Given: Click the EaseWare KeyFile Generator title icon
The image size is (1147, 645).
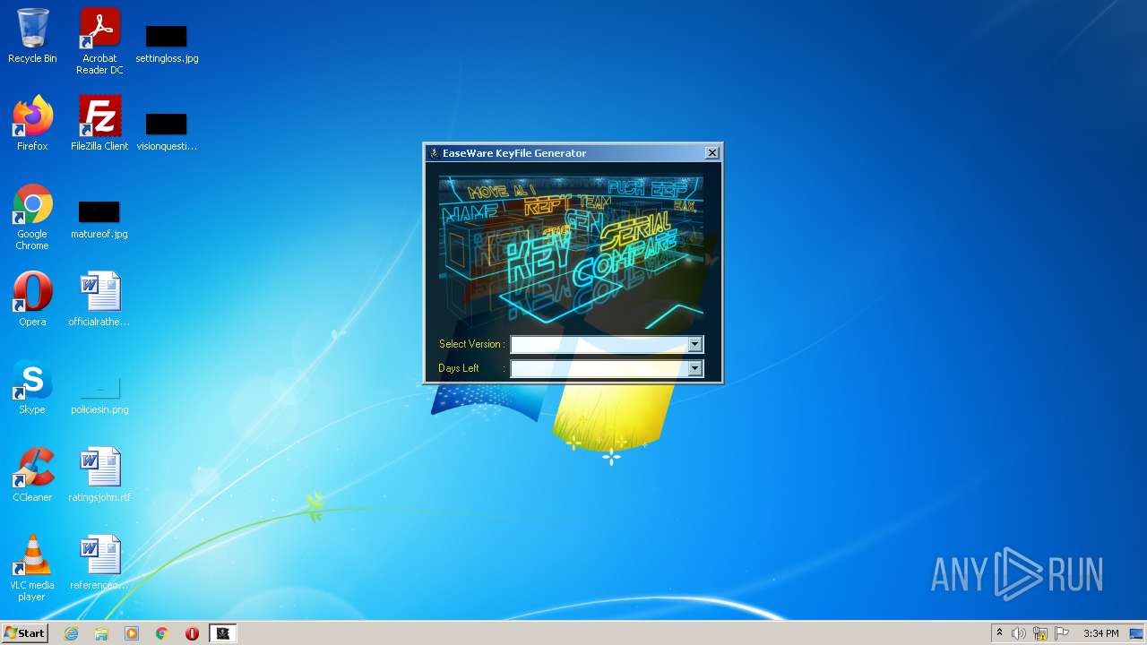Looking at the screenshot, I should click(434, 153).
